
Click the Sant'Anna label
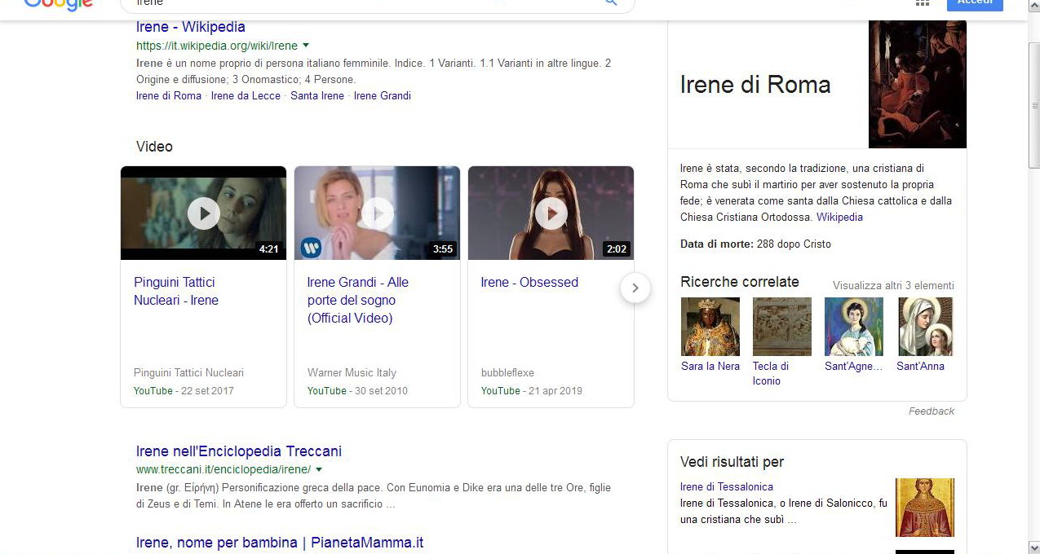point(920,367)
